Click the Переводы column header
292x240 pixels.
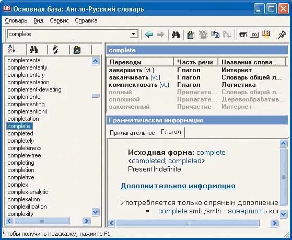point(140,62)
